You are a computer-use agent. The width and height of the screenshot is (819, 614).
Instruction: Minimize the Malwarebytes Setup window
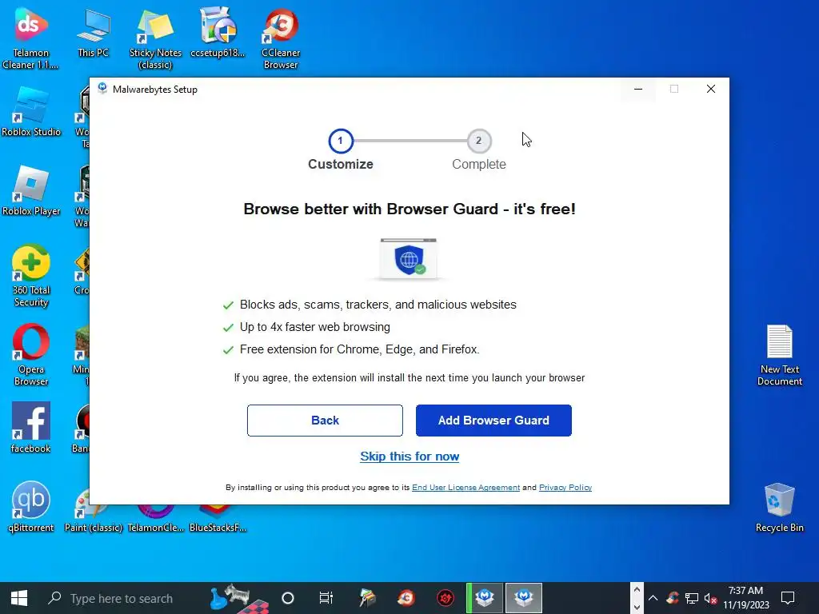point(638,89)
